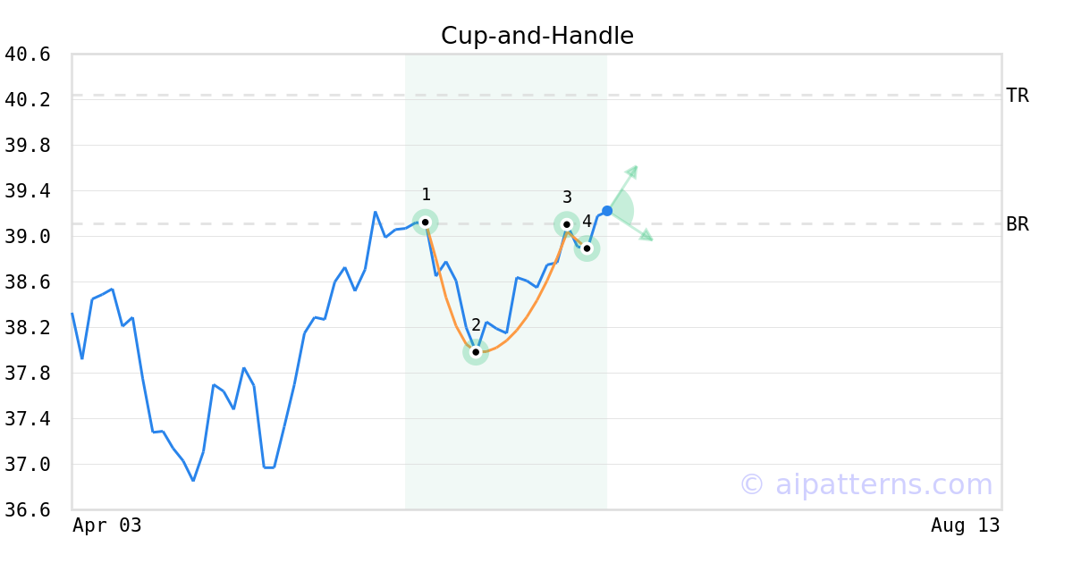Click the 40.6 price axis label
The width and height of the screenshot is (1073, 563).
[28, 55]
